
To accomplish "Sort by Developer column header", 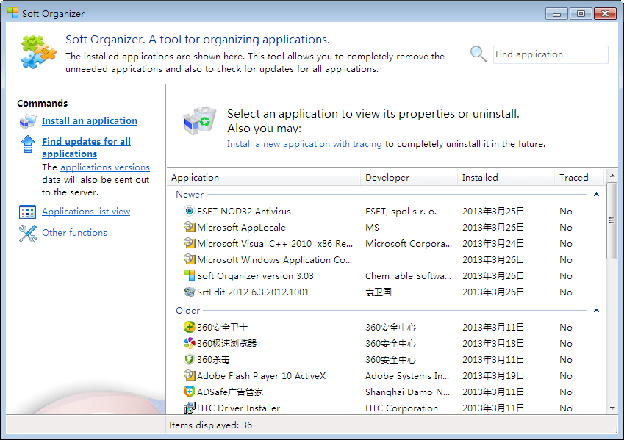I will [409, 178].
